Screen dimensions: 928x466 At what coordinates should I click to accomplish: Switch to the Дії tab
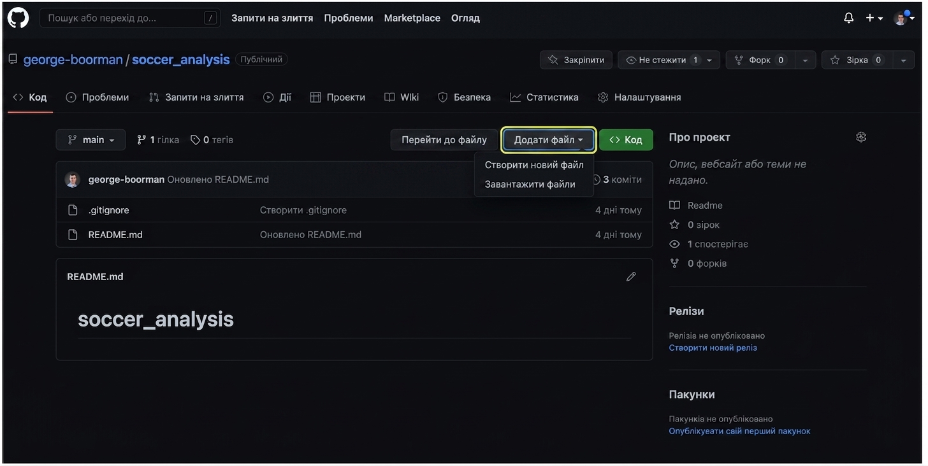(277, 97)
